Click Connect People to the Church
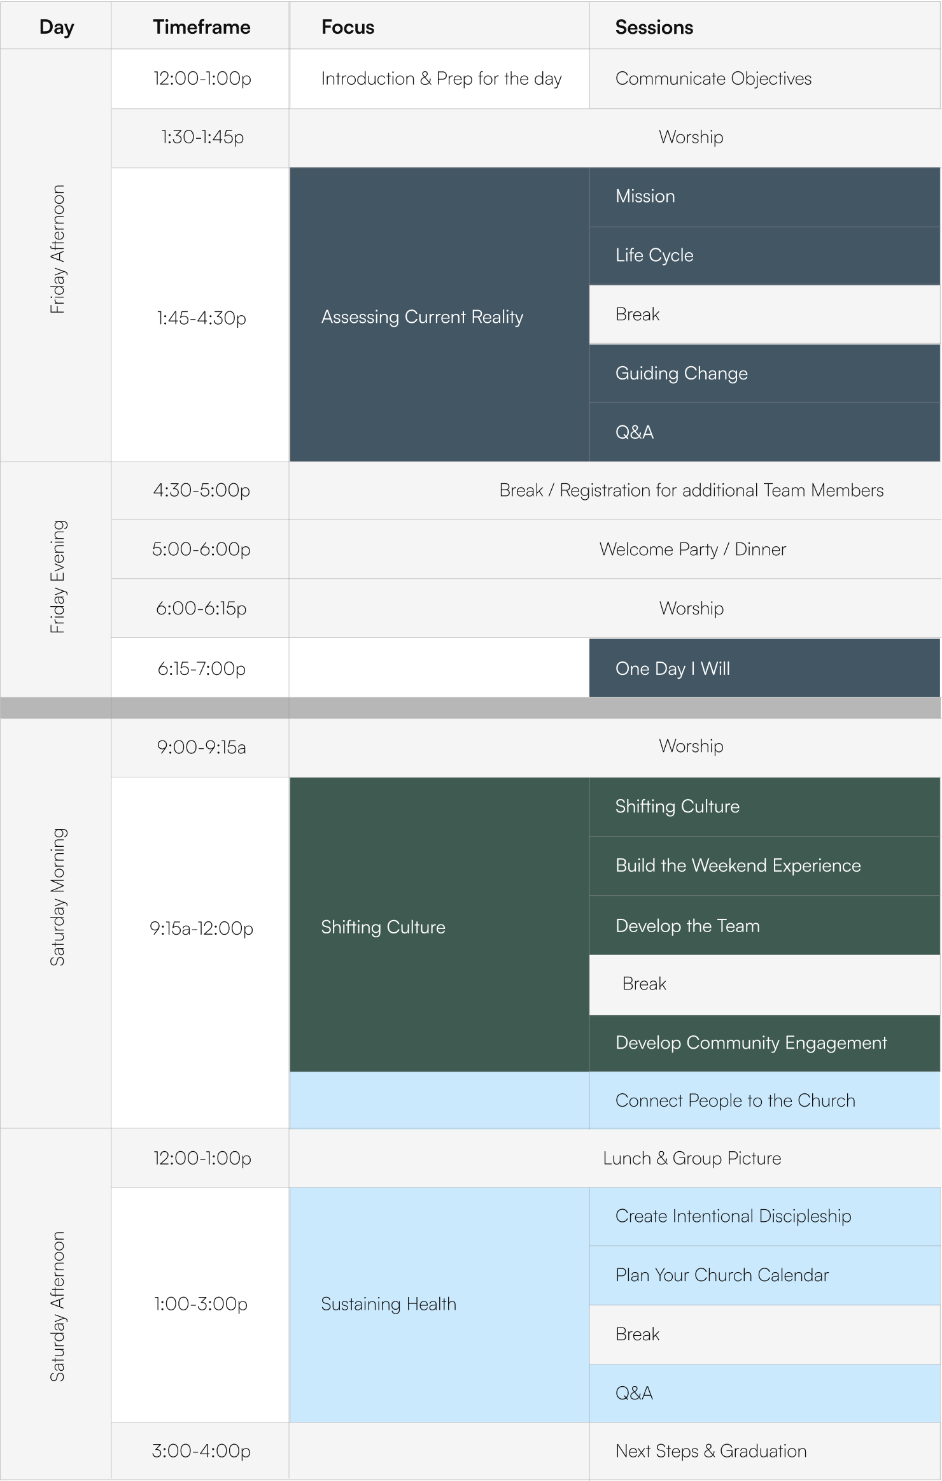The image size is (942, 1481). click(x=765, y=1100)
